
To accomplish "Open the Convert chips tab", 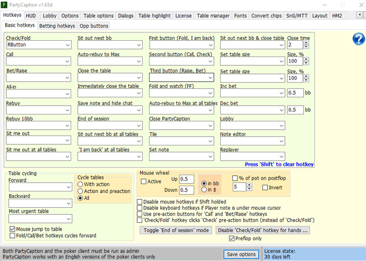I will point(267,16).
